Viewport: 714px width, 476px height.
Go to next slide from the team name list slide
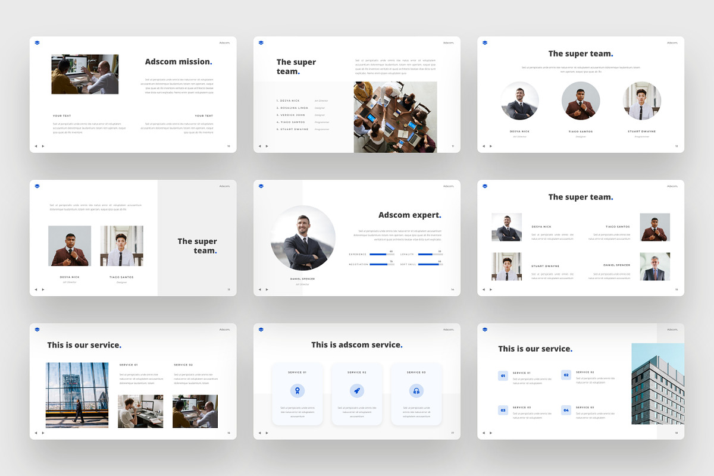pyautogui.click(x=267, y=146)
